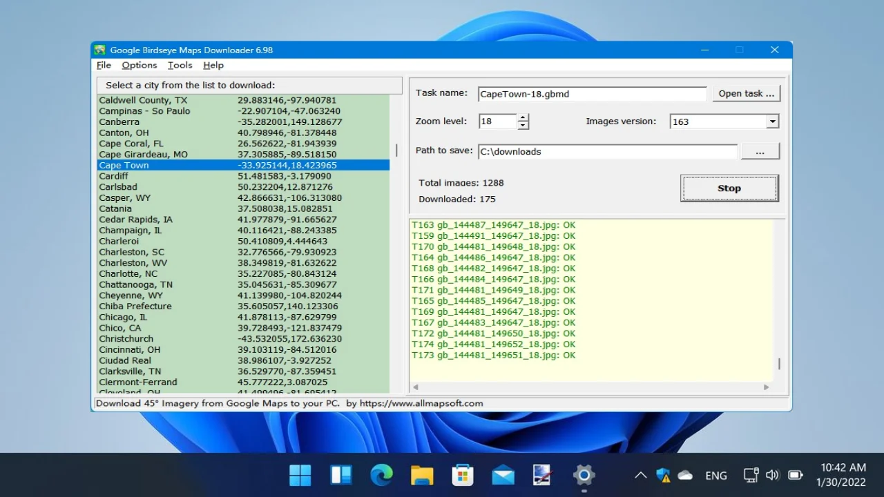Open File Explorer from the taskbar
Screen dimensions: 884x497
(x=422, y=475)
